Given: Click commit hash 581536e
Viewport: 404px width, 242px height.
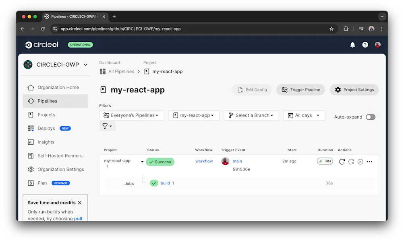Looking at the screenshot, I should point(241,169).
